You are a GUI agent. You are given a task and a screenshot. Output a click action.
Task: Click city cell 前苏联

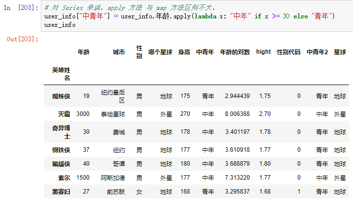116,192
